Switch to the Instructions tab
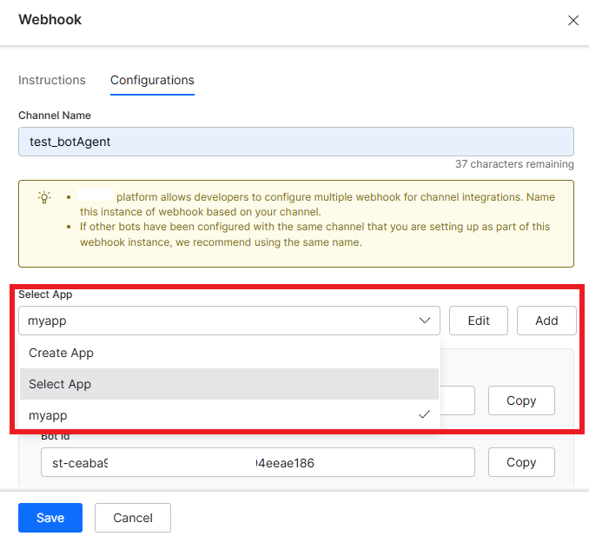Image resolution: width=589 pixels, height=536 pixels. (x=52, y=80)
